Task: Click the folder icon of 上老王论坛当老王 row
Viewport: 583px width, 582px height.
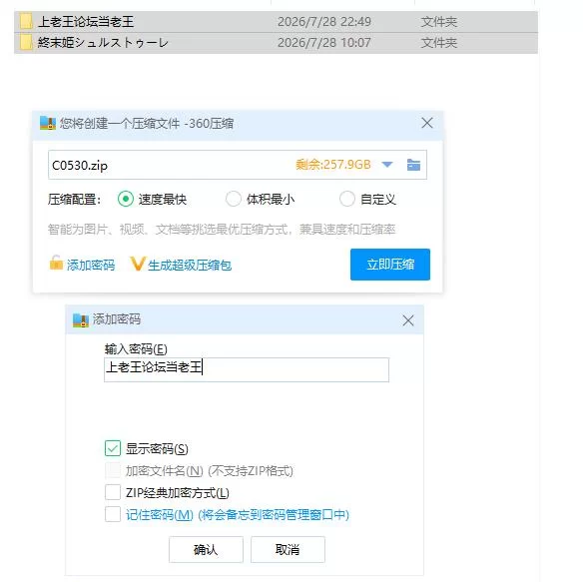Action: pos(26,21)
